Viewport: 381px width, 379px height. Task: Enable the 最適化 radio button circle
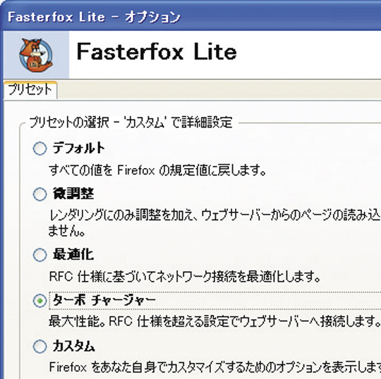click(40, 255)
